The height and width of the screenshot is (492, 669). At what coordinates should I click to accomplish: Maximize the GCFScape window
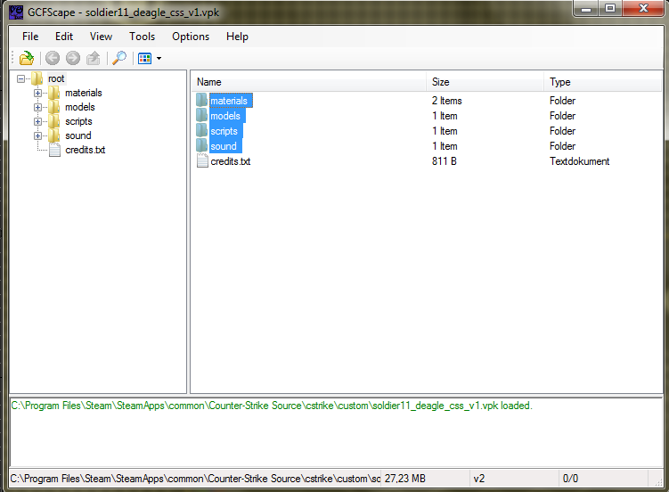pyautogui.click(x=610, y=8)
